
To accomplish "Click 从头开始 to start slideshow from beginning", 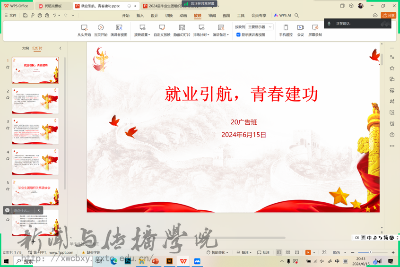I will click(x=84, y=30).
